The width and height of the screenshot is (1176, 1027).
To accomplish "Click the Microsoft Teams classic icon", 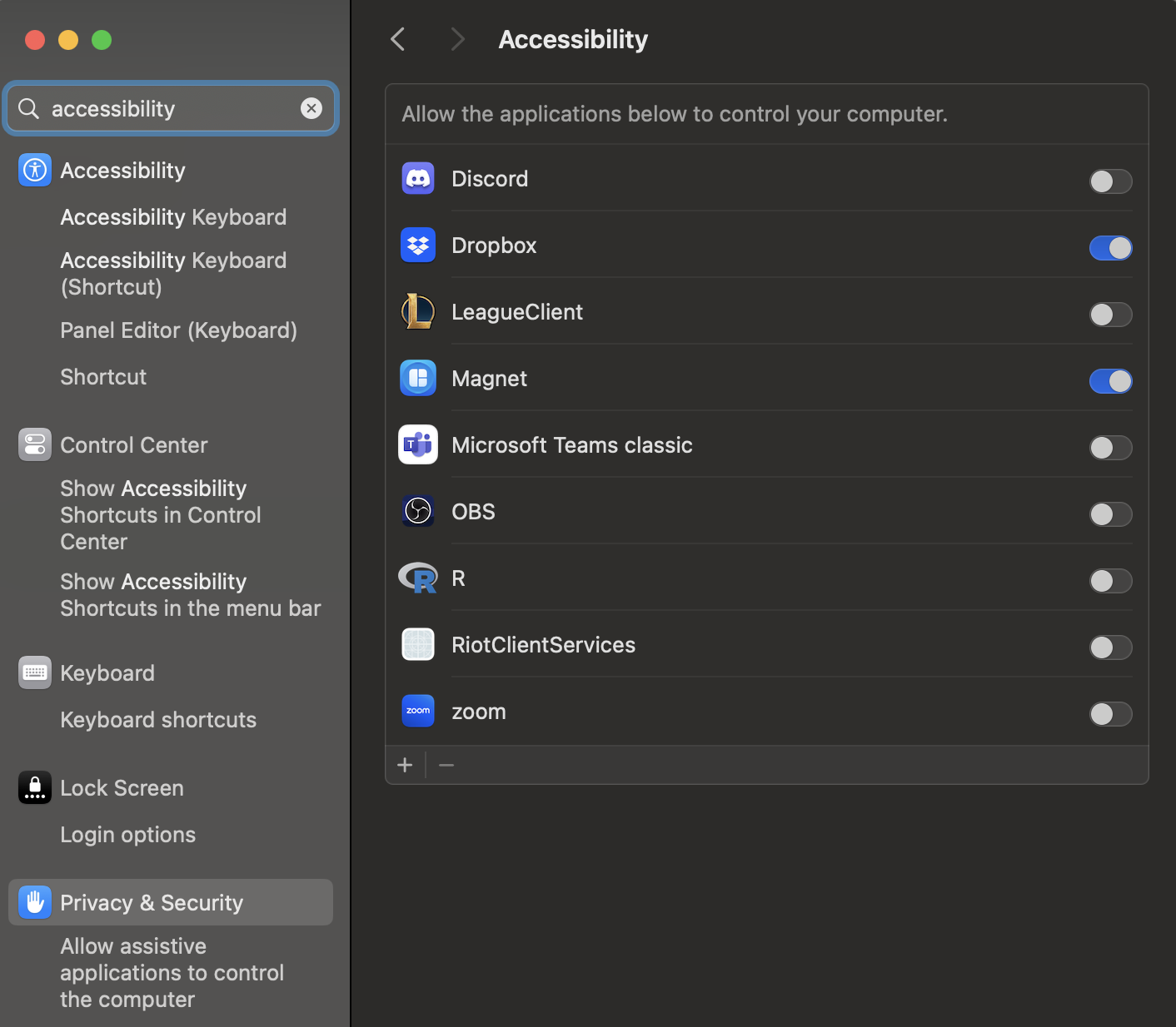I will 418,445.
